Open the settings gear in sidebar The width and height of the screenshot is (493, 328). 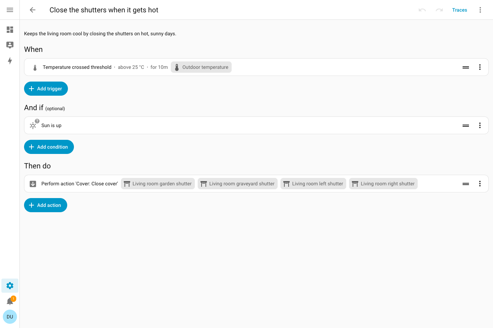tap(10, 286)
